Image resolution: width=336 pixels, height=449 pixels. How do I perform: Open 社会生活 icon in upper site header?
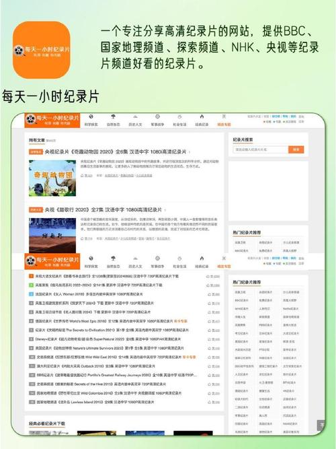(179, 116)
